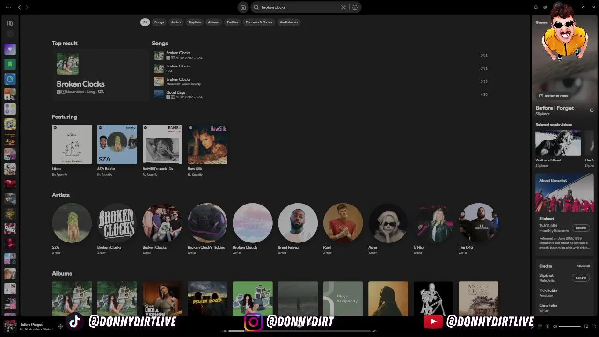Click Before I Forget title in player bar
Screen dimensions: 599x337
(31, 324)
